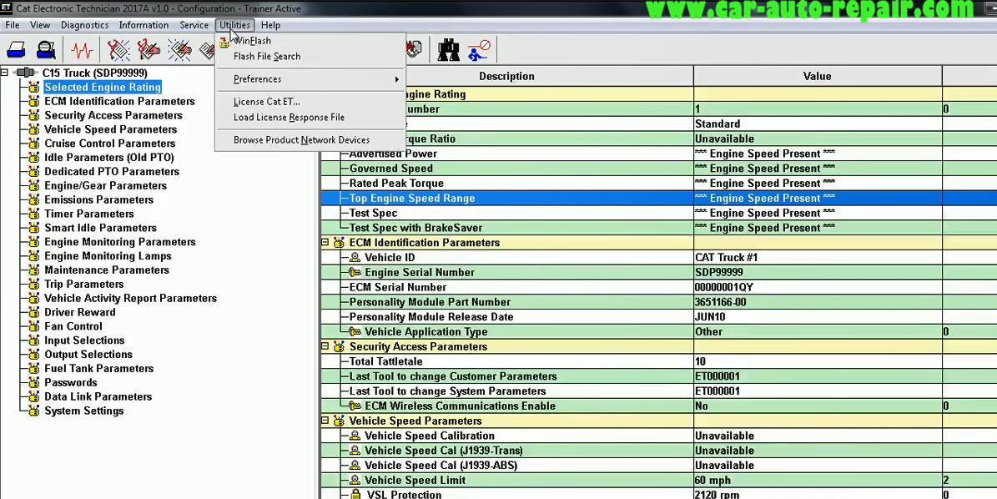
Task: Select Vehicle Speed Parameters in tree
Action: point(111,129)
